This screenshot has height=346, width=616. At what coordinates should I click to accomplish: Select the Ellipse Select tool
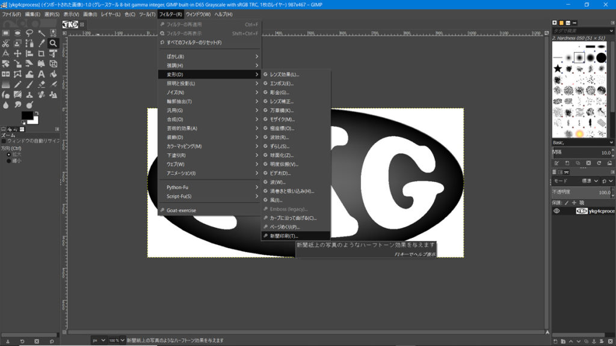tap(17, 33)
